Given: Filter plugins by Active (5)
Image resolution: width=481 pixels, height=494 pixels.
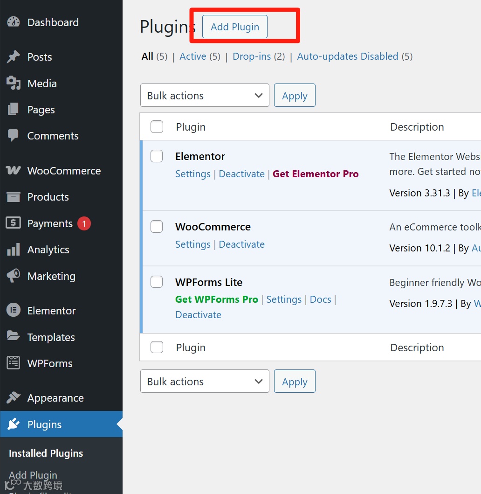Looking at the screenshot, I should pyautogui.click(x=200, y=56).
